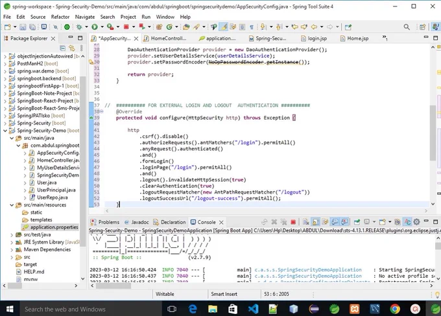The image size is (441, 316).
Task: Click the Relaunch icon in main toolbar
Action: [x=142, y=27]
